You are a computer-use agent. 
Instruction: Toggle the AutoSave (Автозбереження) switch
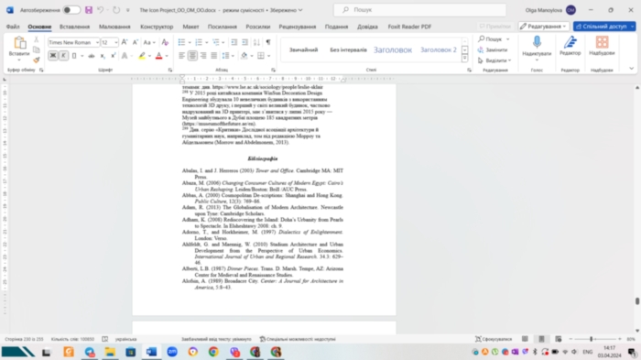tap(71, 10)
